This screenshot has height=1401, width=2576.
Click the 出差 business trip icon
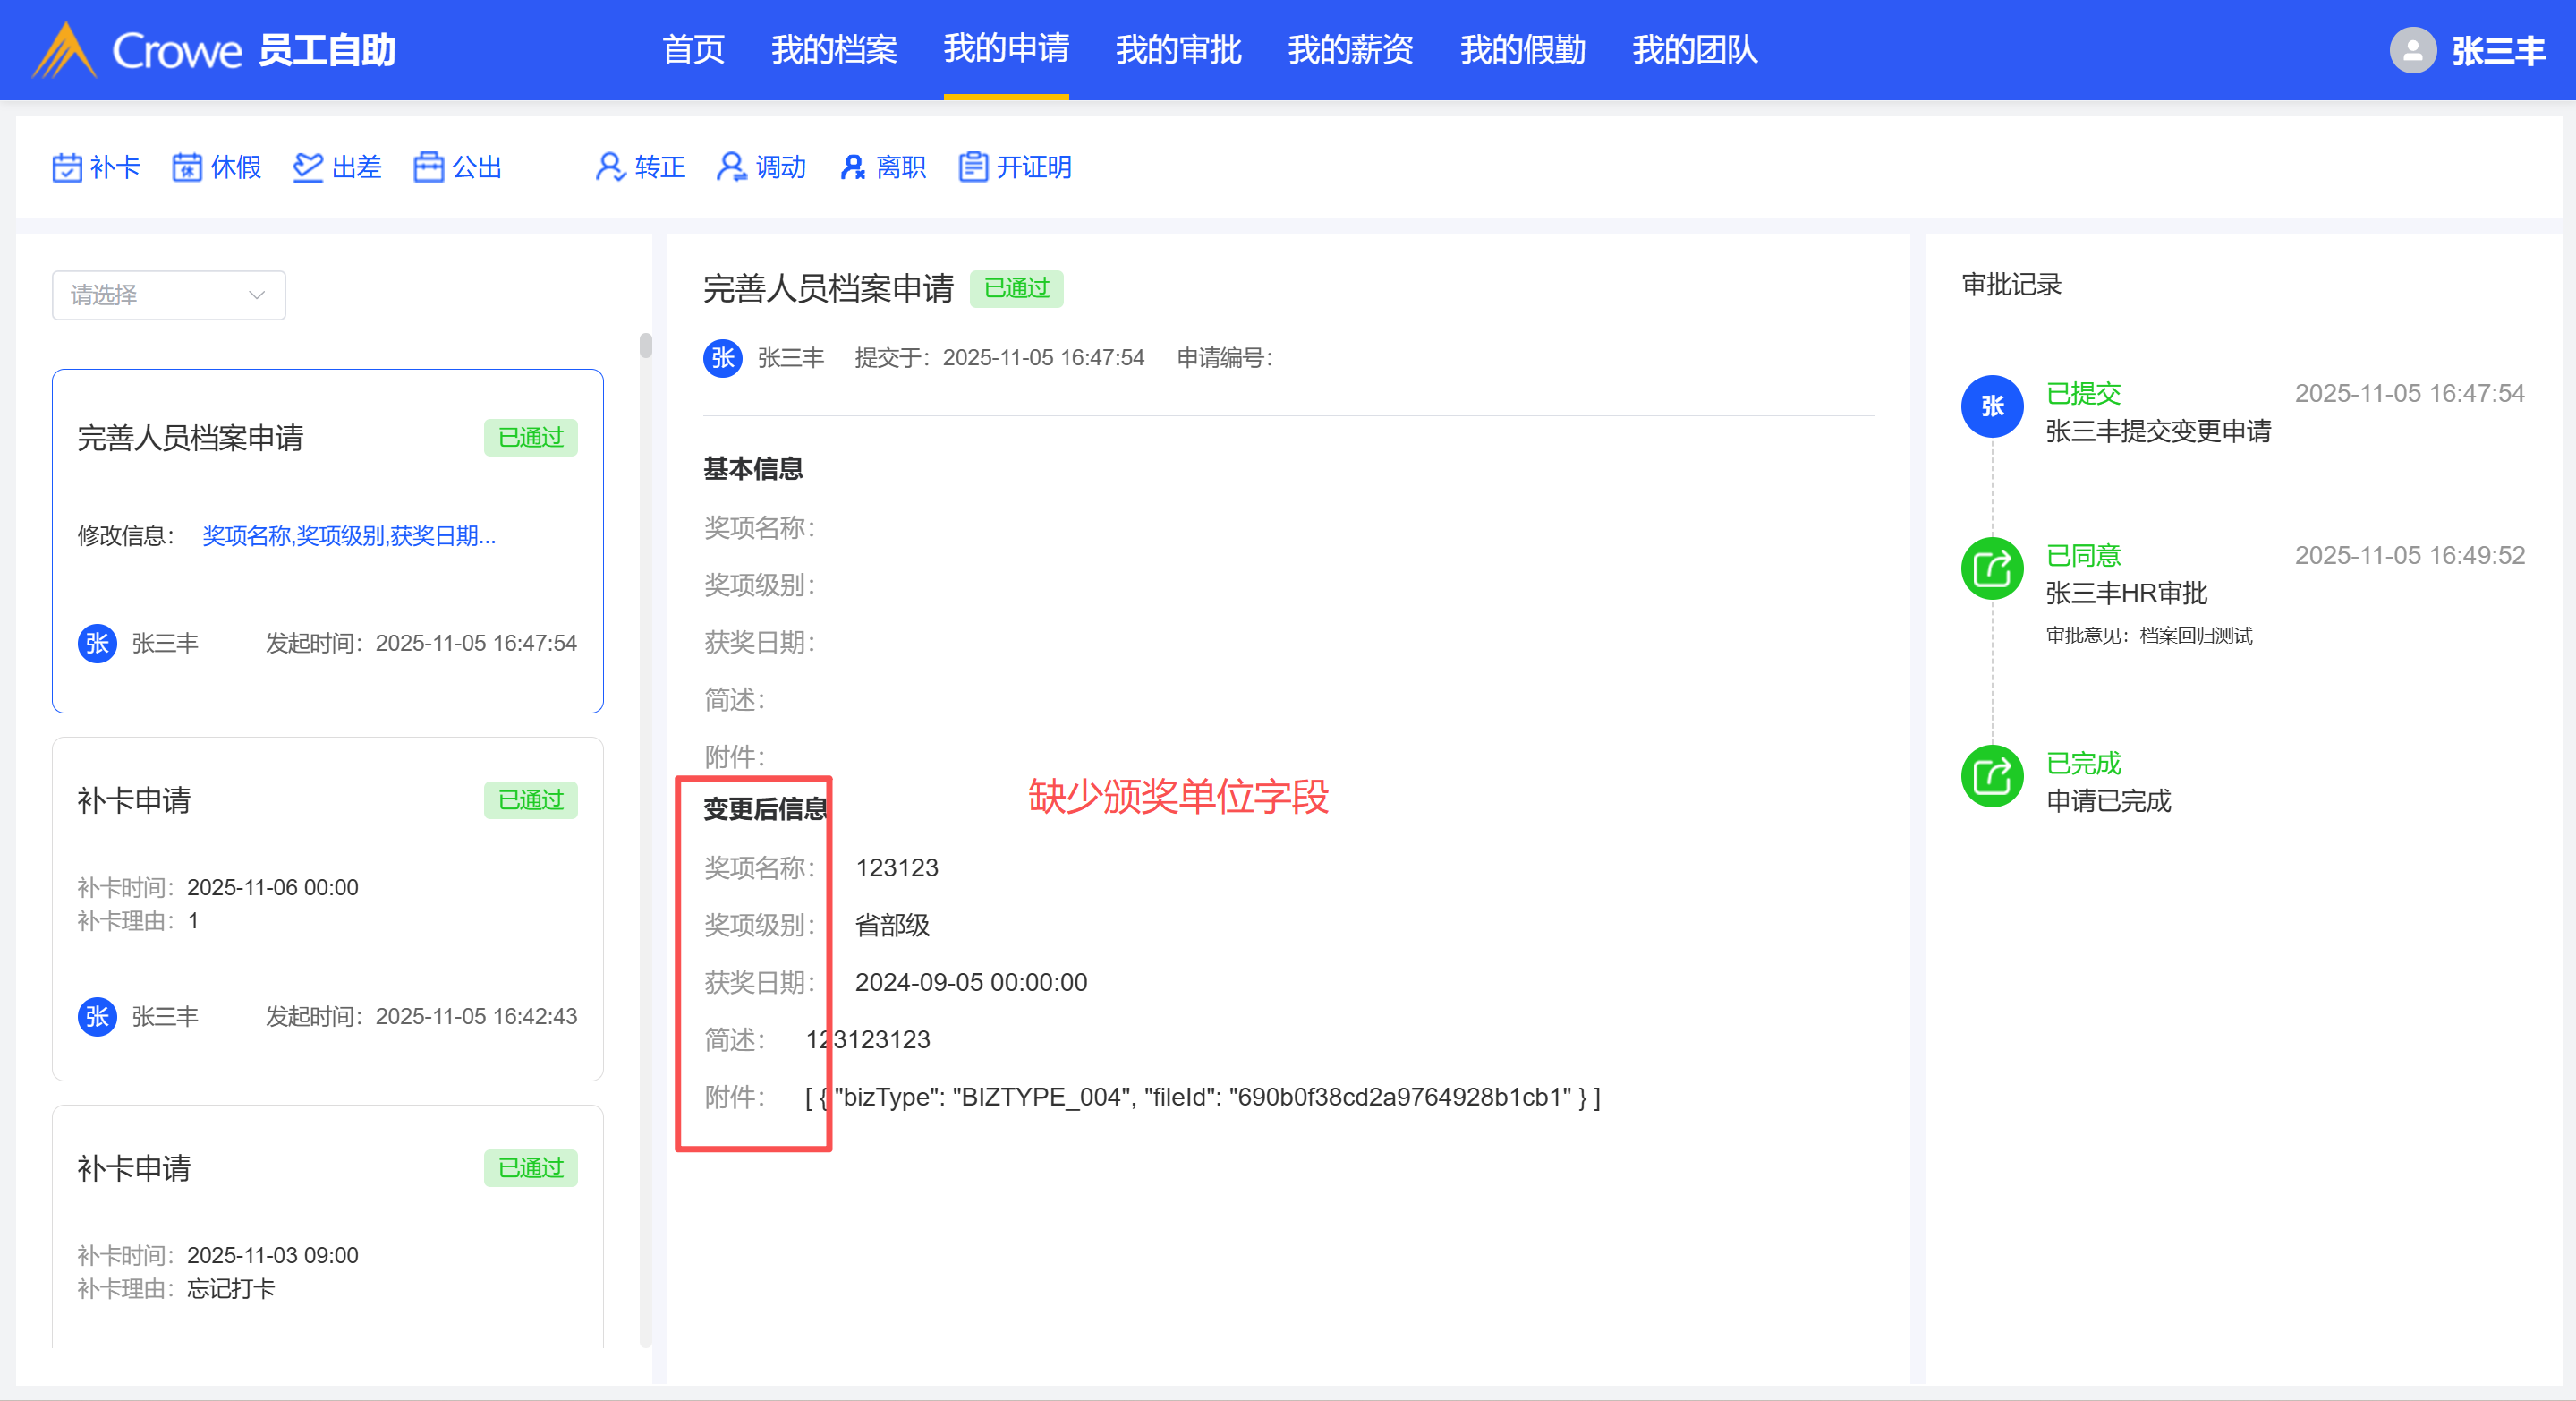[307, 167]
